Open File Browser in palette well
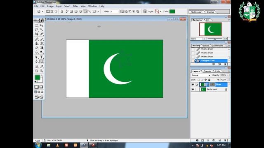Screen dimensions: 264x148 click(x=196, y=12)
